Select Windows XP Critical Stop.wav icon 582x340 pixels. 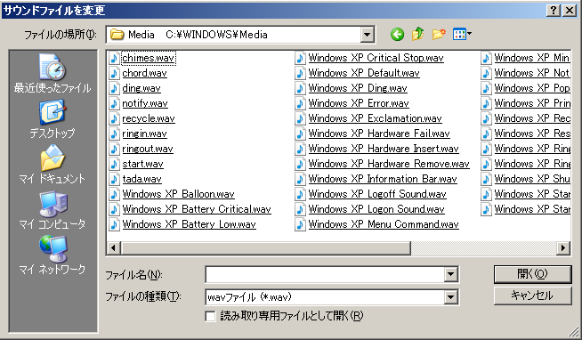coord(300,58)
